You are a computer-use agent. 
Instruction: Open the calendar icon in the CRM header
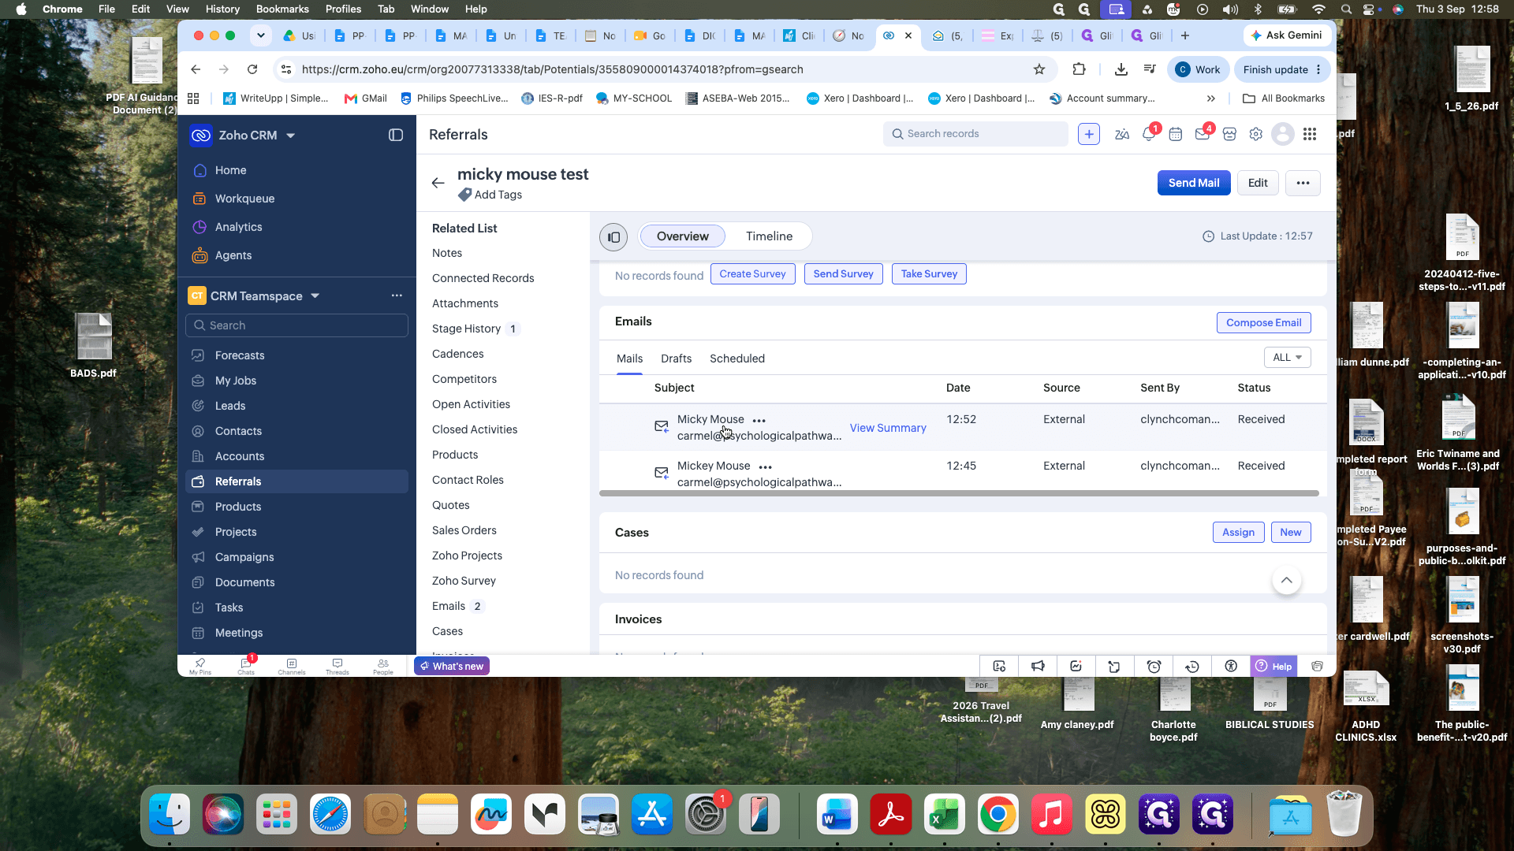[1176, 135]
